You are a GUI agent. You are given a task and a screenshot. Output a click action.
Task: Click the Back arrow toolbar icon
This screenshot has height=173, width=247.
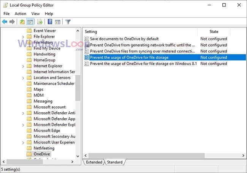click(x=5, y=22)
